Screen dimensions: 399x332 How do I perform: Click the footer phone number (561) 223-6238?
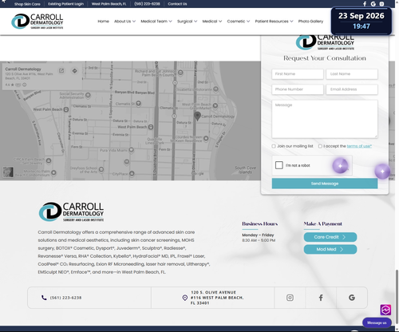point(65,298)
